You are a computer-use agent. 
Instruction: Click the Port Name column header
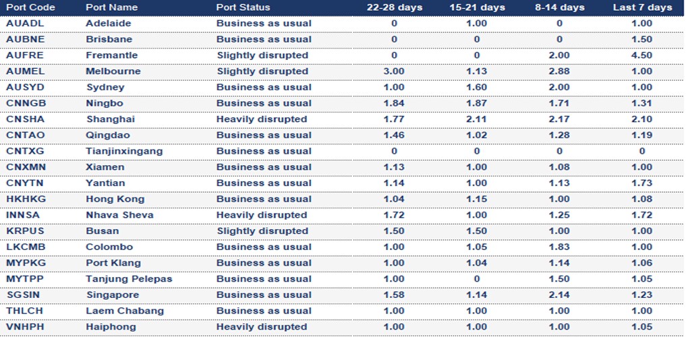tap(112, 7)
